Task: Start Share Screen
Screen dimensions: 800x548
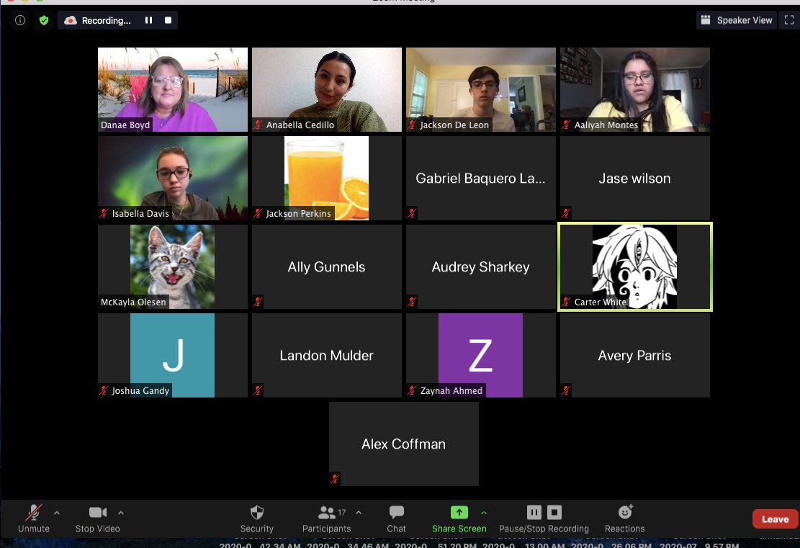Action: [459, 518]
